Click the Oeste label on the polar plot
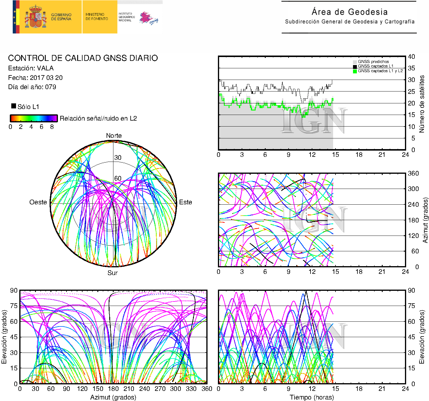The image size is (429, 401). tap(38, 202)
